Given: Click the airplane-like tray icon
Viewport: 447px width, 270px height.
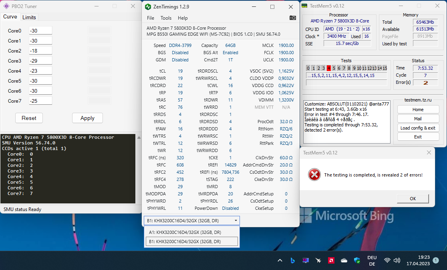Looking at the screenshot, I should point(318,260).
